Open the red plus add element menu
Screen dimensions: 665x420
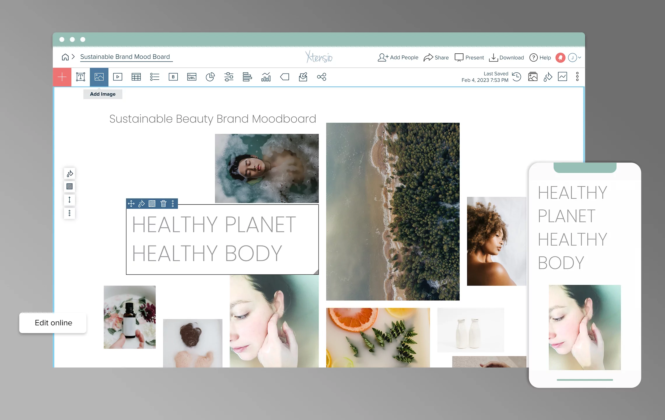62,77
